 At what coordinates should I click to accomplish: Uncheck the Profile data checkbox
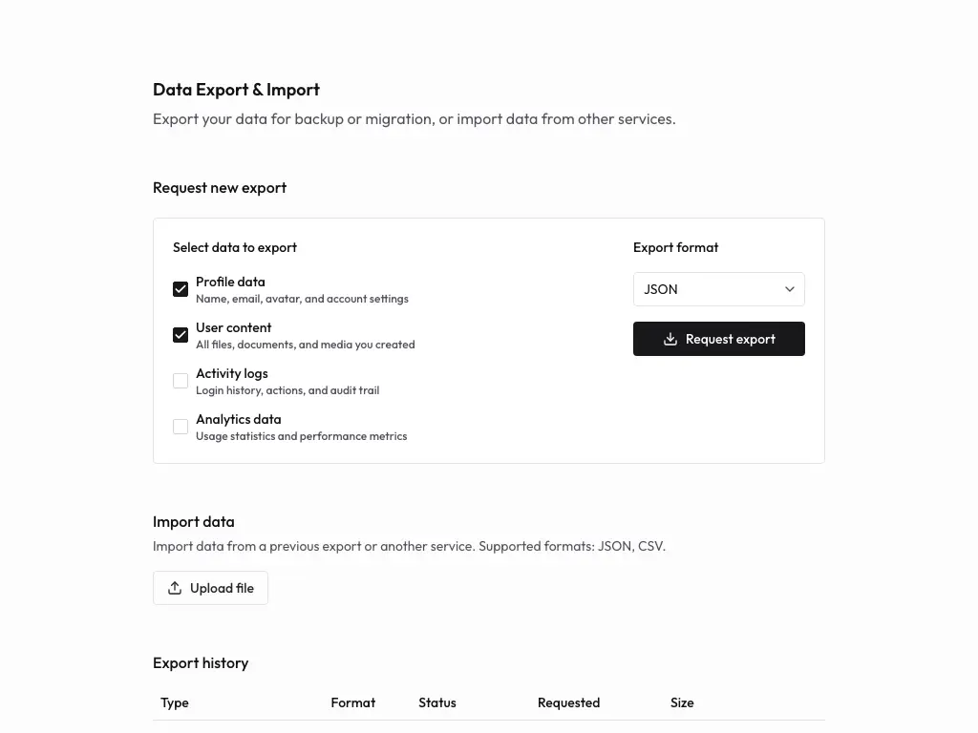coord(181,288)
